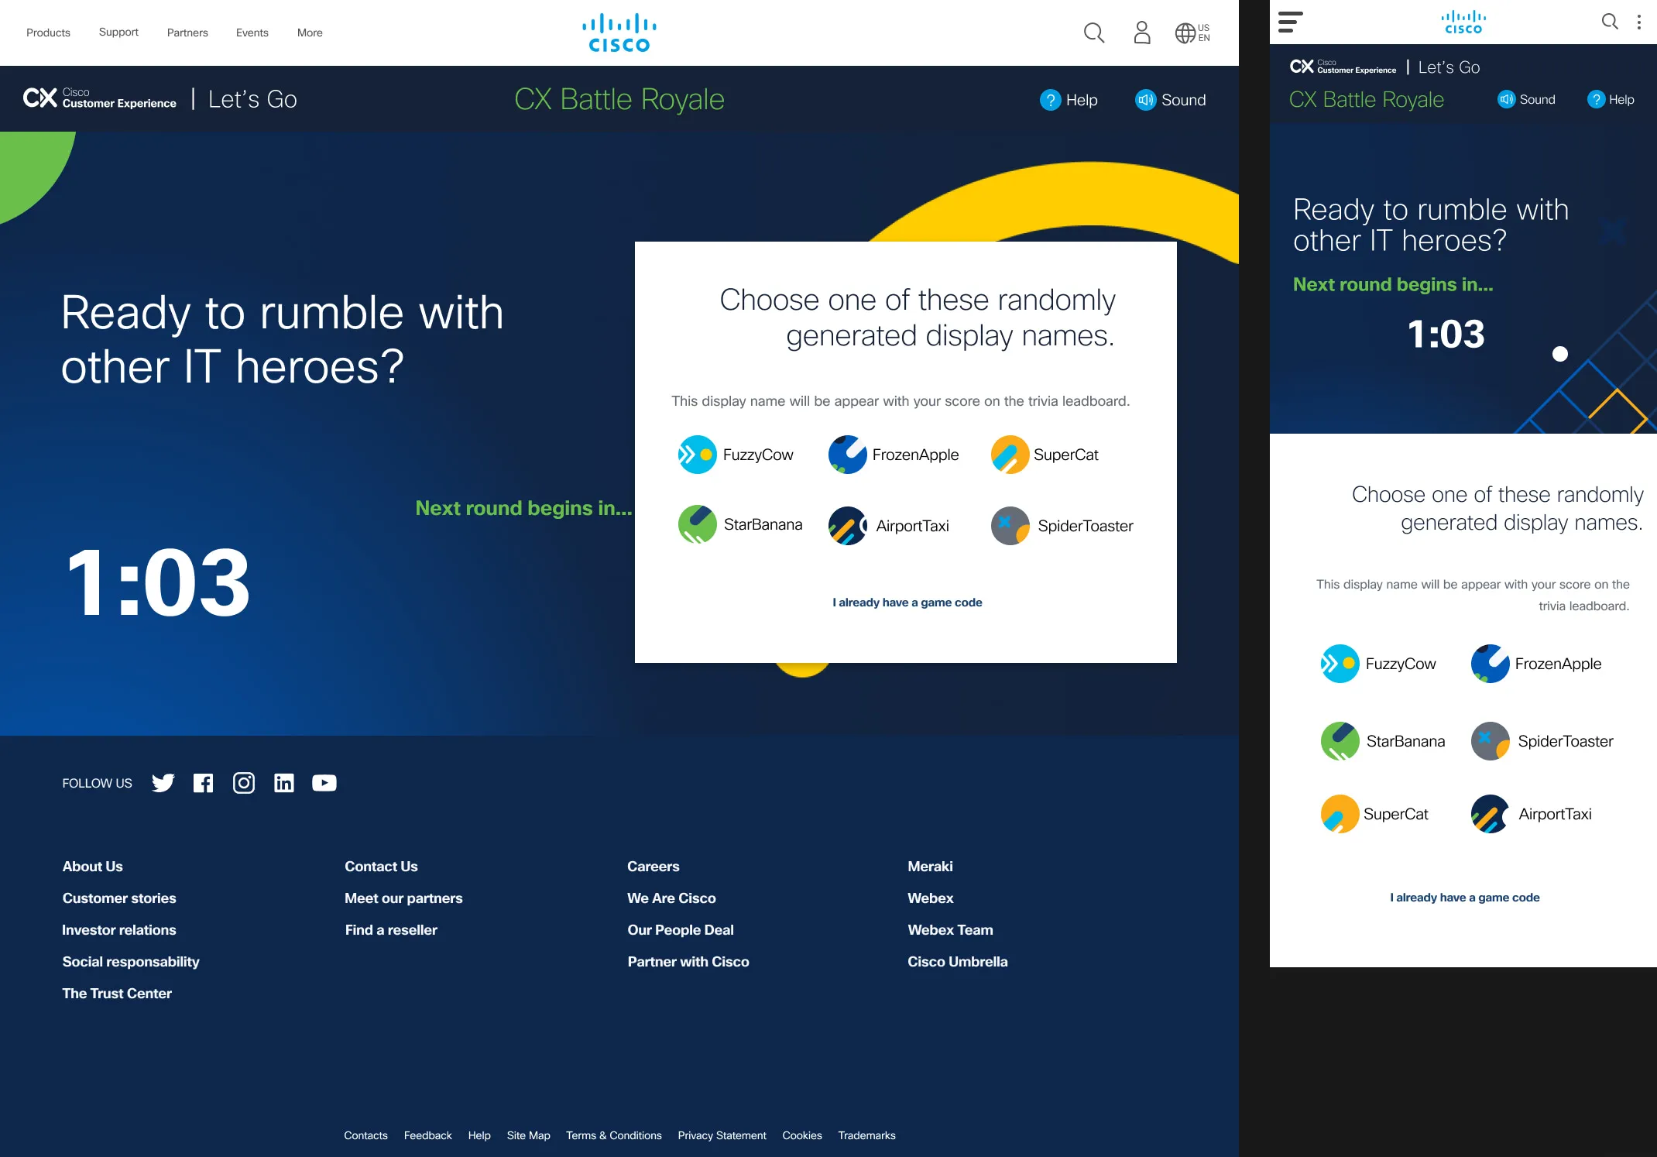The width and height of the screenshot is (1657, 1157).
Task: Click the Privacy Statement footer link
Action: [722, 1135]
